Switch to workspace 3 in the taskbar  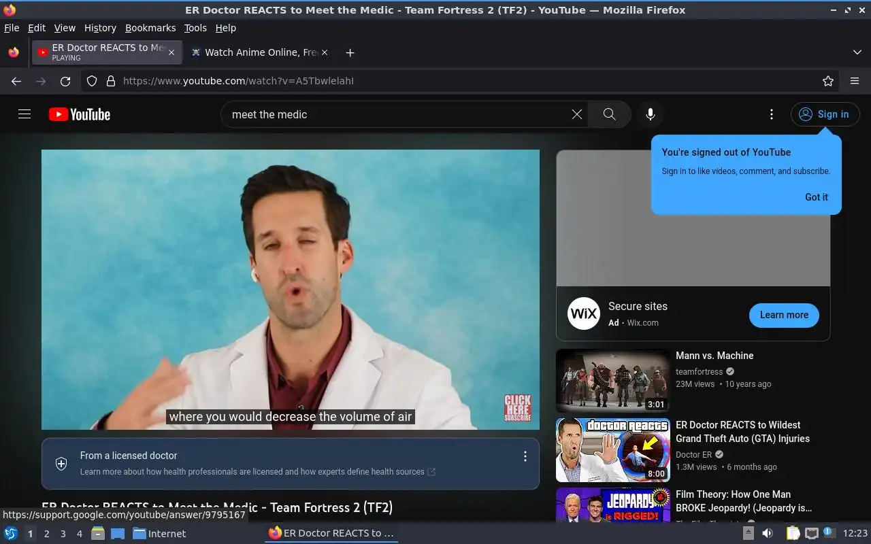coord(63,534)
